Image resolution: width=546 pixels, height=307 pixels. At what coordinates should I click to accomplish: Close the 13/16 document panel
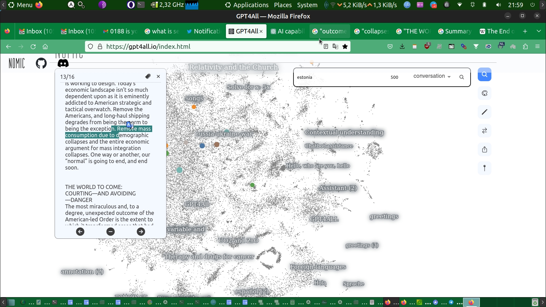pyautogui.click(x=158, y=76)
